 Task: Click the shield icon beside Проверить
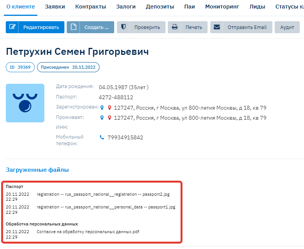(123, 27)
